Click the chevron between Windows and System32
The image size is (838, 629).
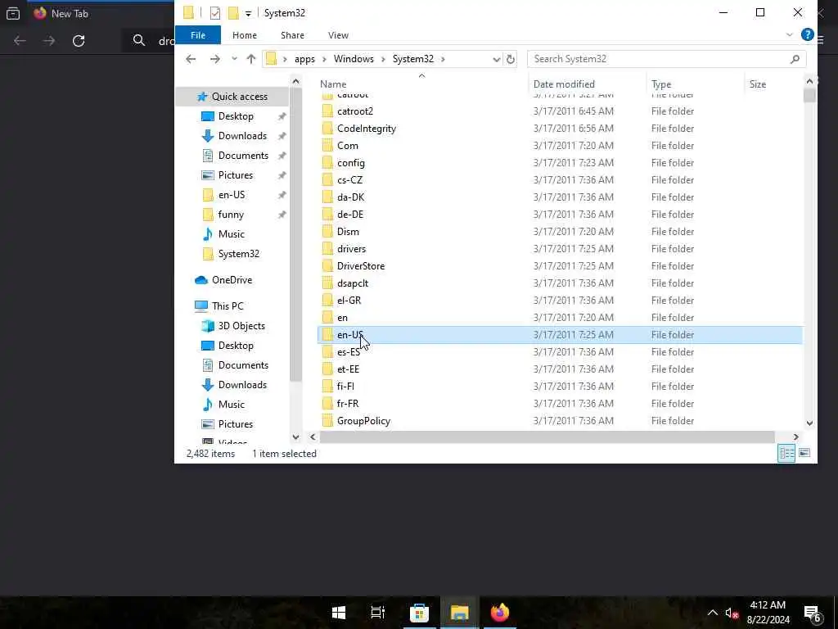point(383,59)
